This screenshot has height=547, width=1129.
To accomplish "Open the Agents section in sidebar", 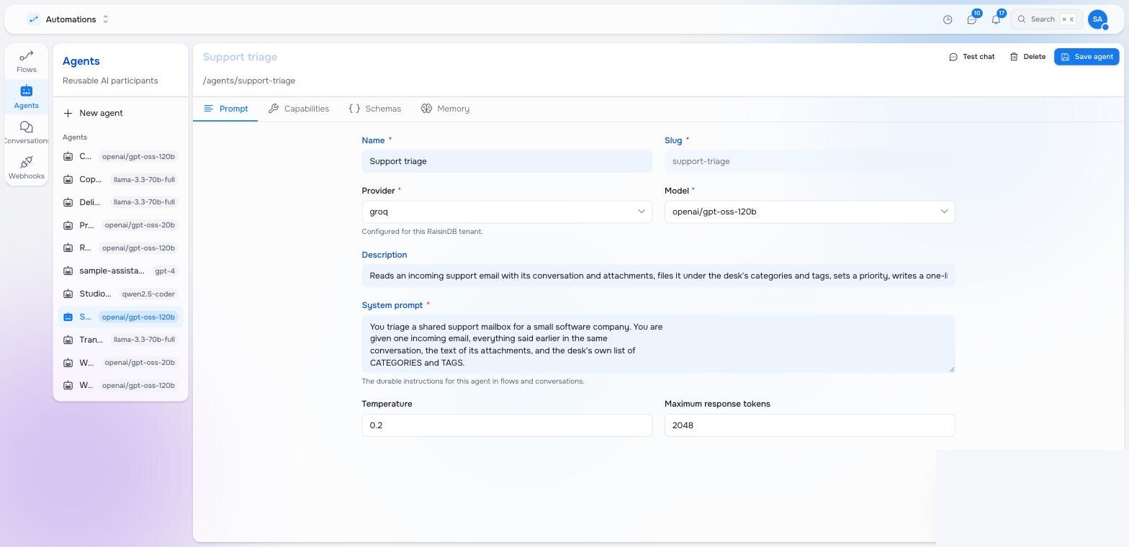I will pos(27,96).
